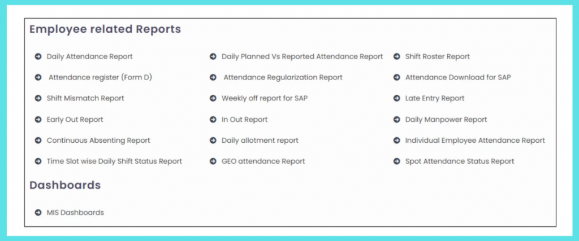Click arrow icon beside MIS Dashboards
579x241 pixels.
[38, 213]
